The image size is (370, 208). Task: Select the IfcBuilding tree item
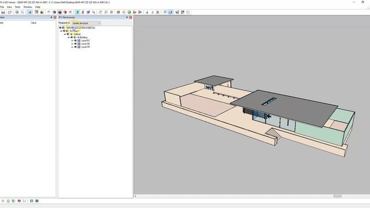coord(82,37)
